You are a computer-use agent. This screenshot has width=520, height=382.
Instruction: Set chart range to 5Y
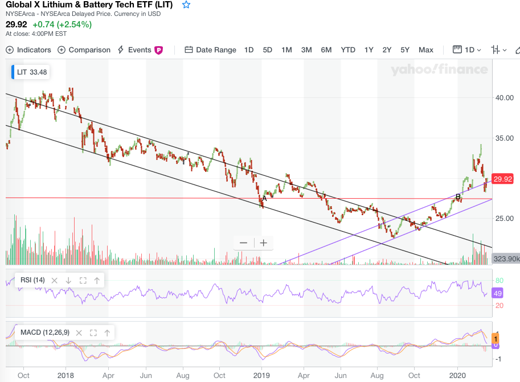tap(404, 50)
